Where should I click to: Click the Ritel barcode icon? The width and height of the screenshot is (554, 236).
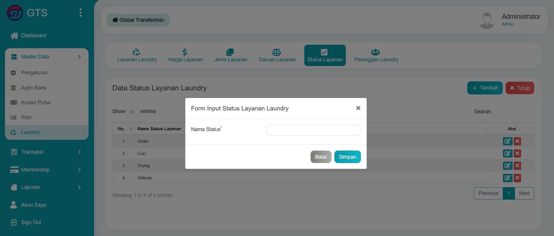tap(13, 117)
